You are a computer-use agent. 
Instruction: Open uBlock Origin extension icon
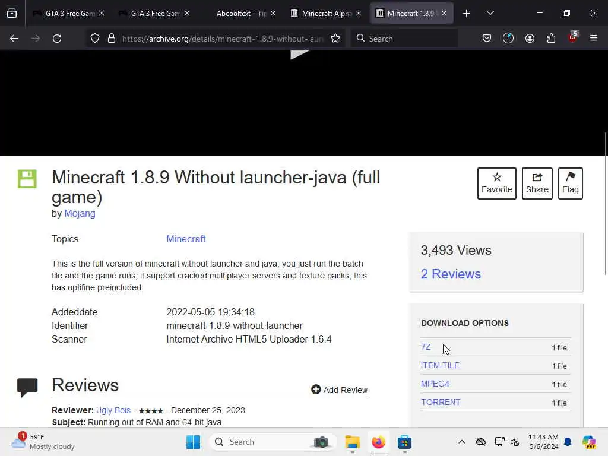[573, 37]
